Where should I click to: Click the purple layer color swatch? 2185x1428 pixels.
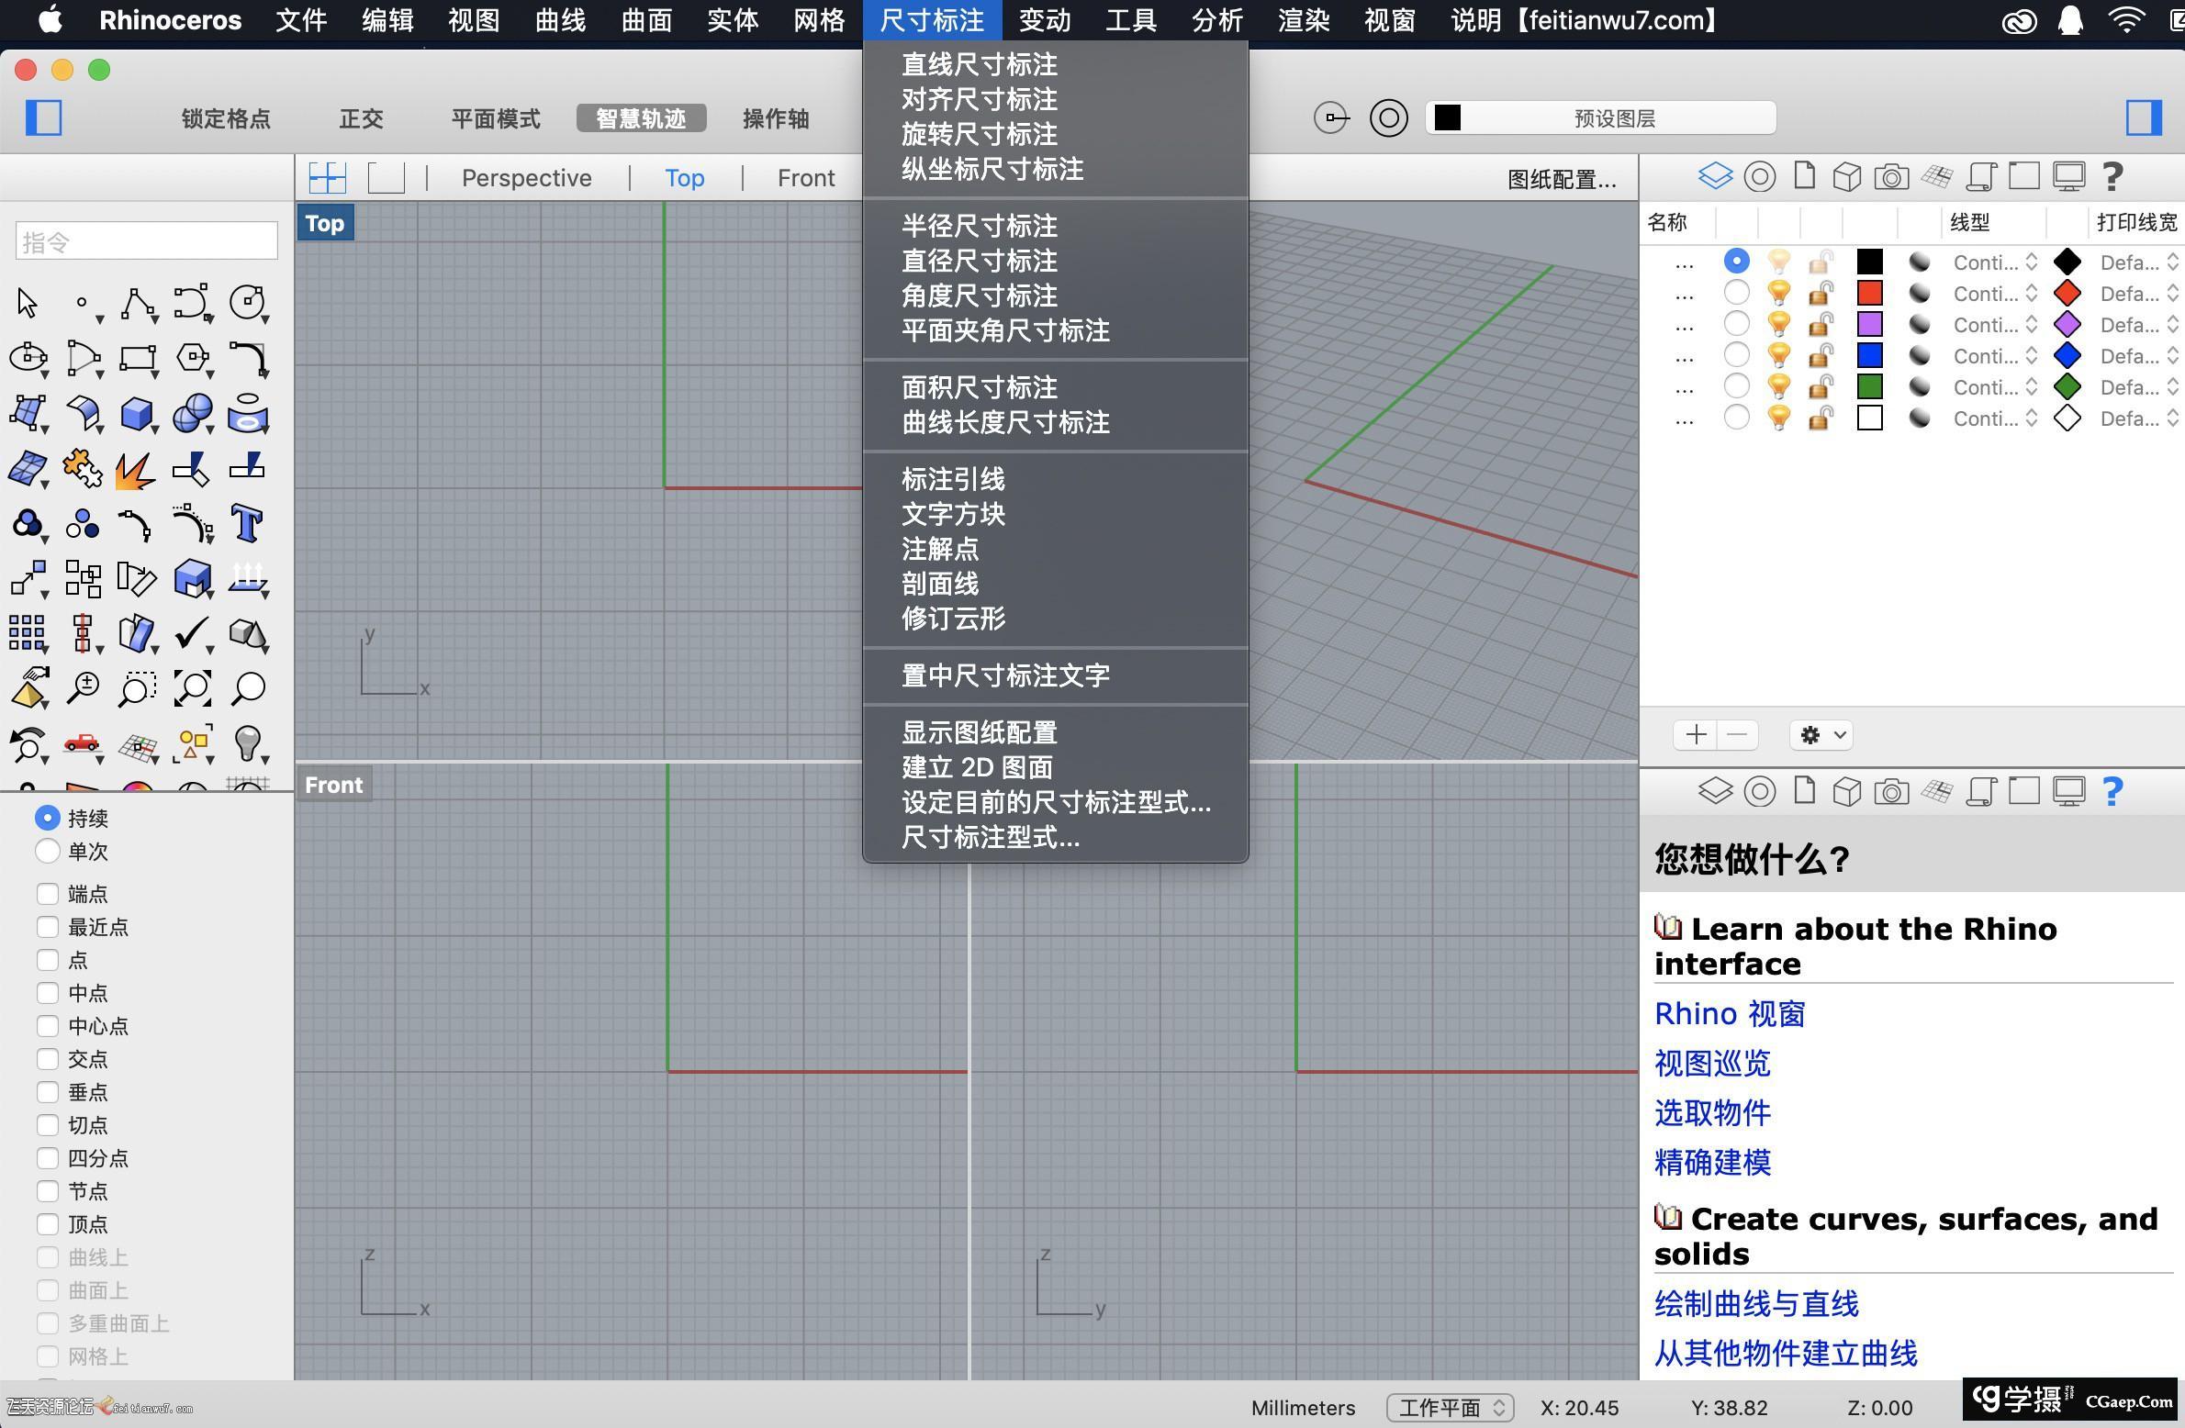point(1870,324)
